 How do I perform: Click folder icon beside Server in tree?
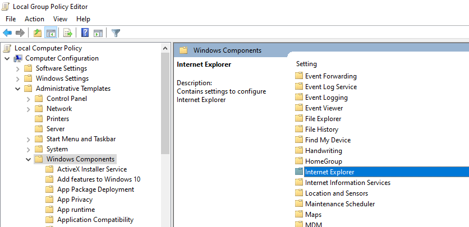point(39,129)
